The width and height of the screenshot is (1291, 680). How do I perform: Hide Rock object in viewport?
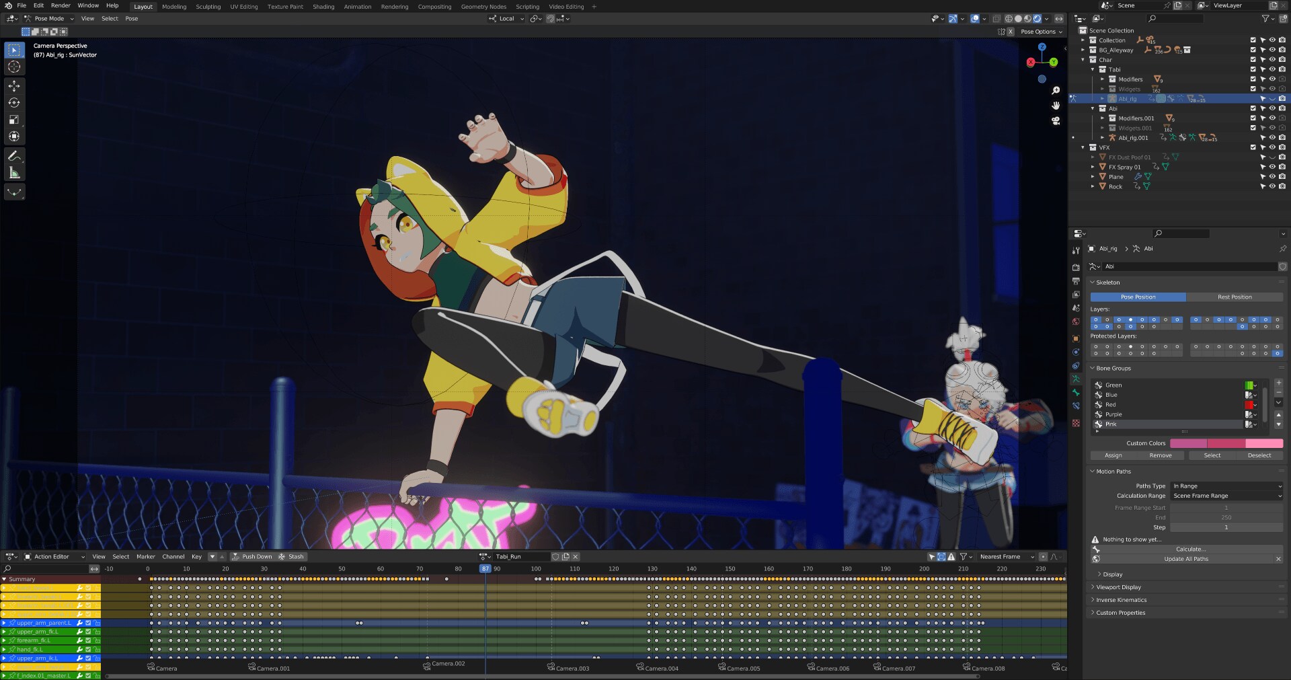pos(1272,186)
